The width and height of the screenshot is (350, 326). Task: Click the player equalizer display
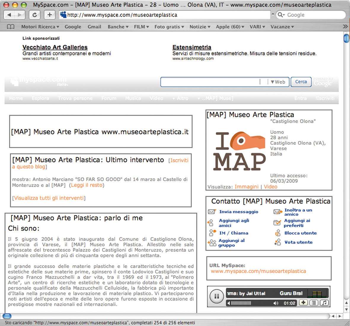[317, 294]
